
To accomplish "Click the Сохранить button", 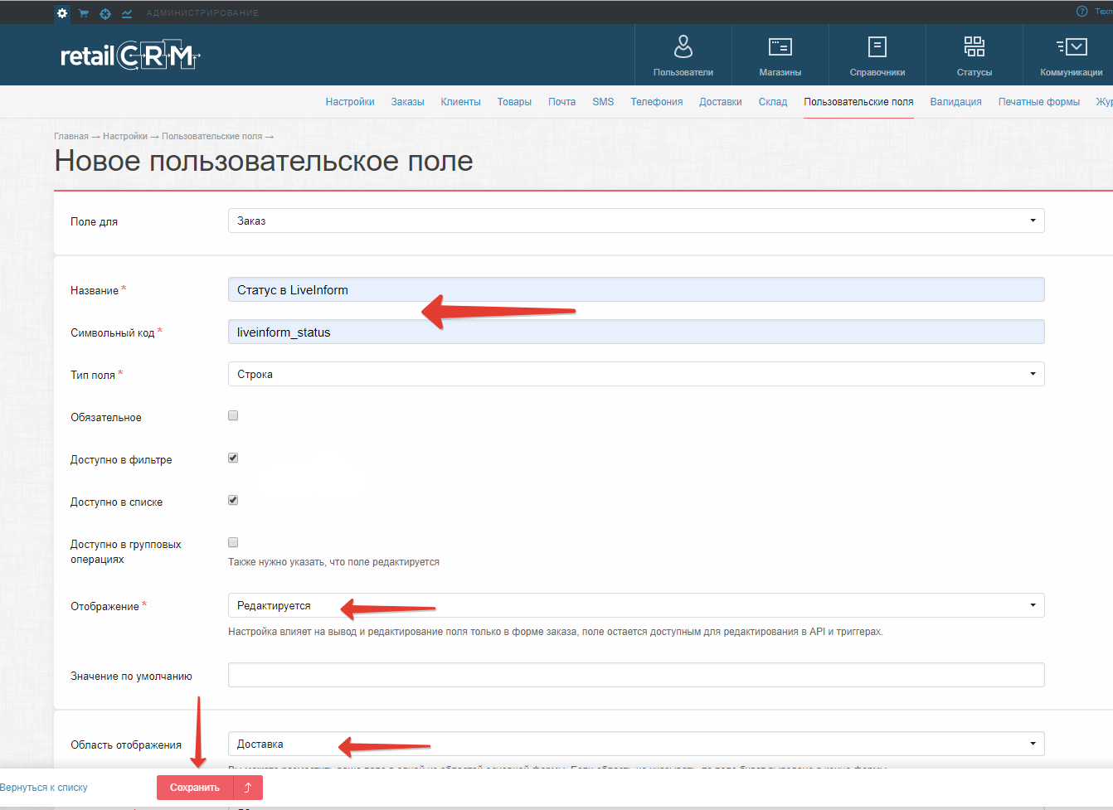I will pyautogui.click(x=195, y=788).
